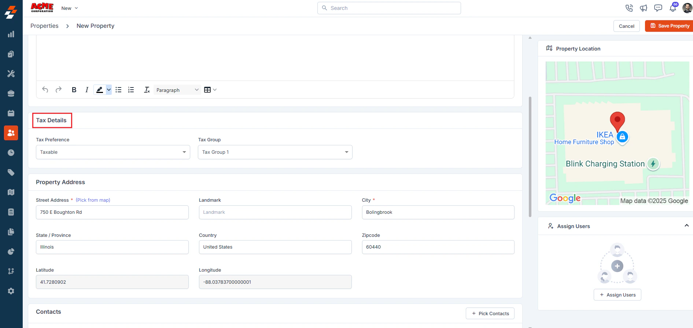This screenshot has width=693, height=328.
Task: Click the Pick Contacts button
Action: coord(490,313)
